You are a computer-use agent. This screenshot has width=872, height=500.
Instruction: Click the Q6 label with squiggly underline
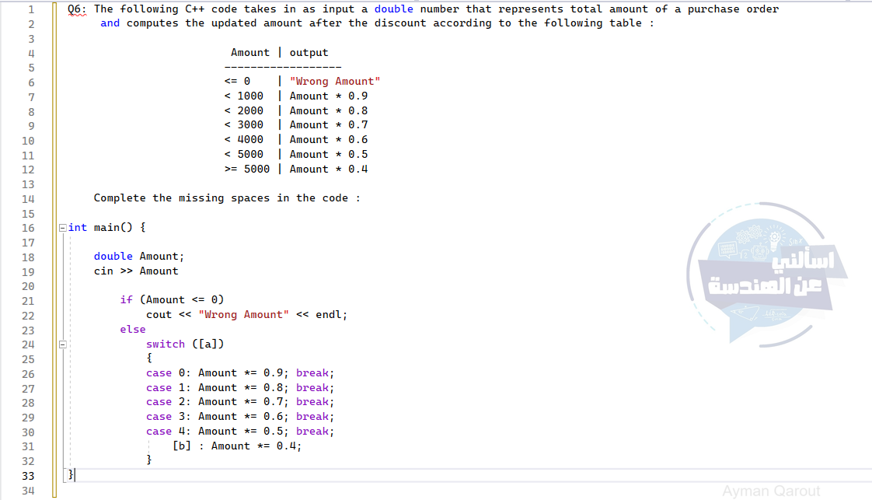(x=77, y=9)
